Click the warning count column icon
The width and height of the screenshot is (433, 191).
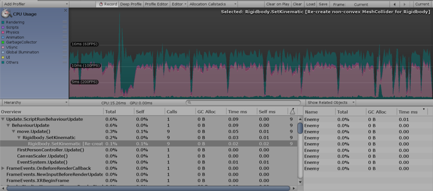(x=292, y=111)
